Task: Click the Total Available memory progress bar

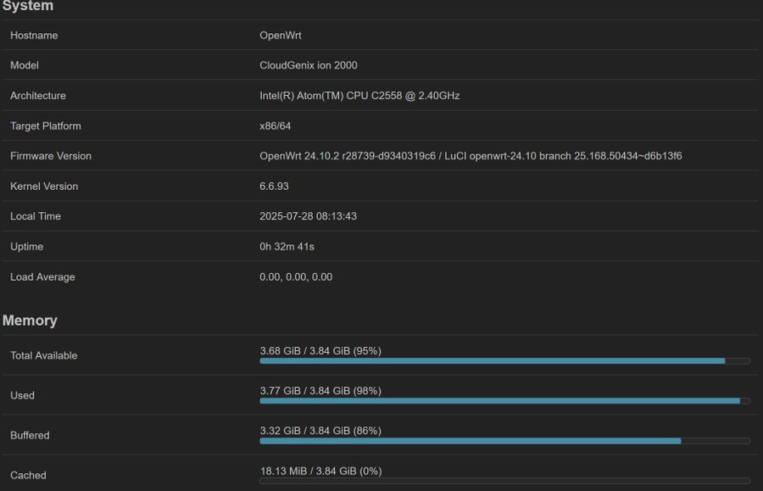Action: [x=504, y=361]
